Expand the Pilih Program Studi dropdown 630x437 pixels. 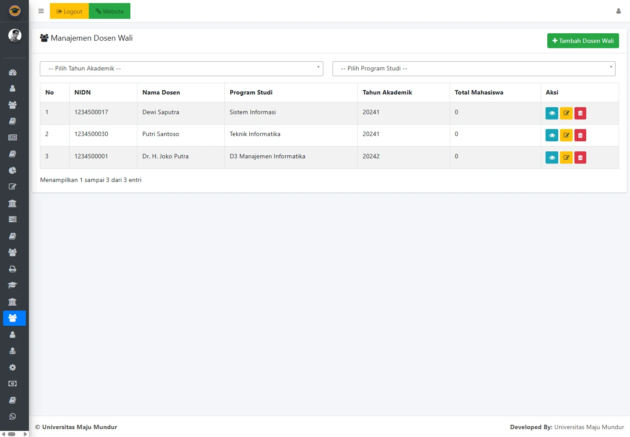[x=473, y=69]
